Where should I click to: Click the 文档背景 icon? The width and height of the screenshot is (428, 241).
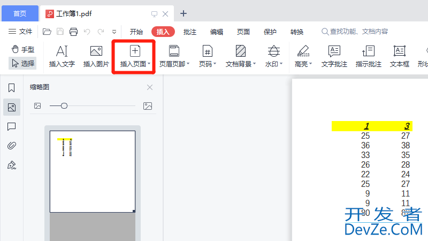pyautogui.click(x=240, y=51)
